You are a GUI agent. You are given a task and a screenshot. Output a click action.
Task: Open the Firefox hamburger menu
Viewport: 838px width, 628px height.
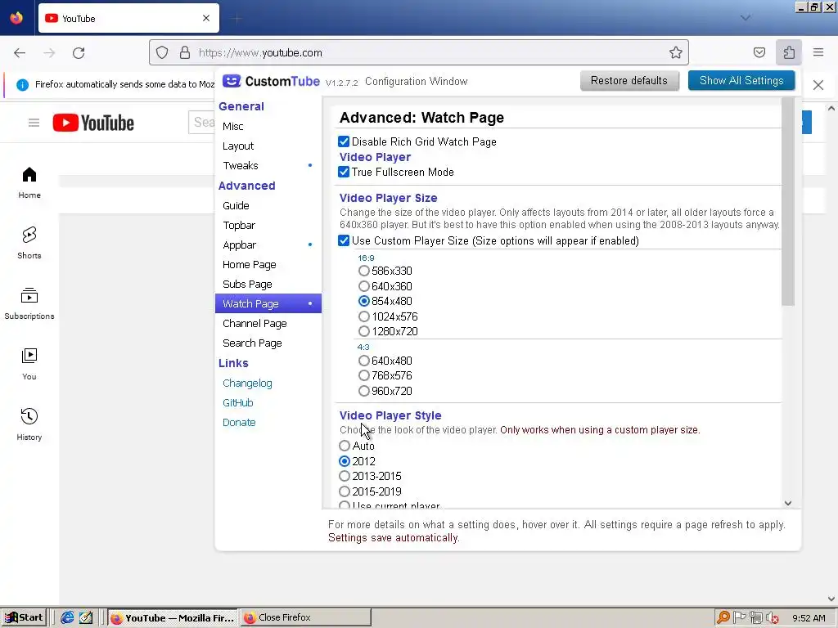click(818, 52)
